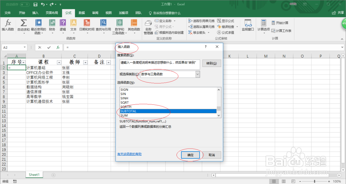Image resolution: width=346 pixels, height=184 pixels.
Task: Click the Tell Me (告诉我你想要做什么) box
Action: pos(165,13)
